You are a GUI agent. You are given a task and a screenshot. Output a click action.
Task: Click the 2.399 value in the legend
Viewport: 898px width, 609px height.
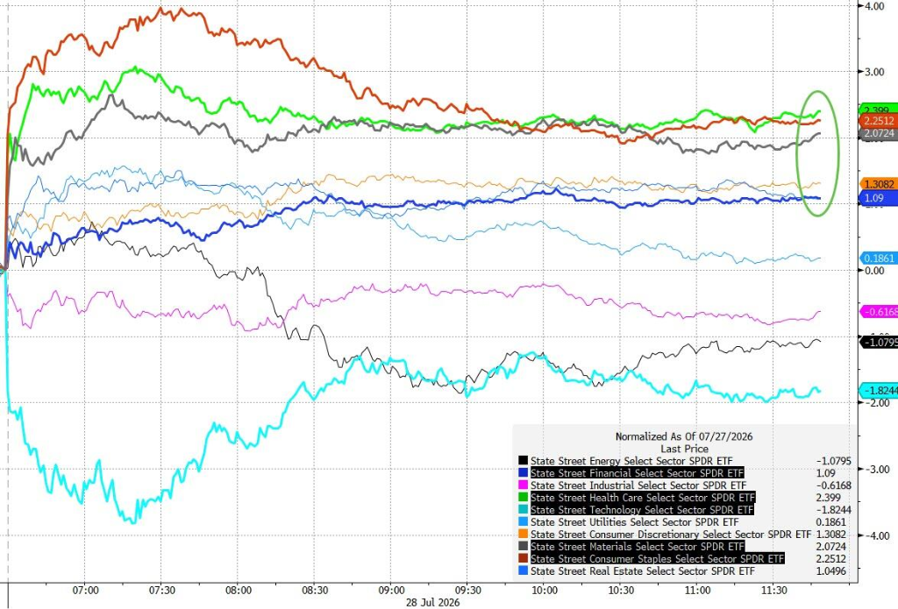828,498
